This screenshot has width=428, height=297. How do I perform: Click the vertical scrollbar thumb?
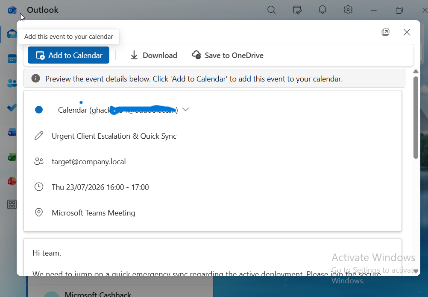pos(416,117)
